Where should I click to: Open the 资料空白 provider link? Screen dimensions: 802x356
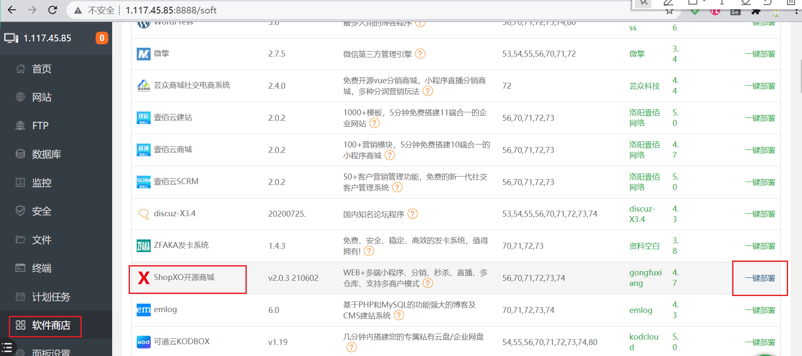(645, 246)
